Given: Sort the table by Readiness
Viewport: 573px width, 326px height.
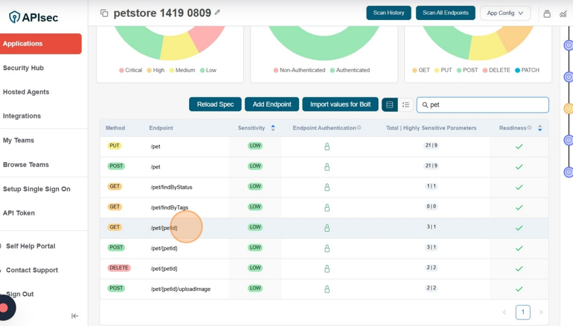Looking at the screenshot, I should coord(539,128).
